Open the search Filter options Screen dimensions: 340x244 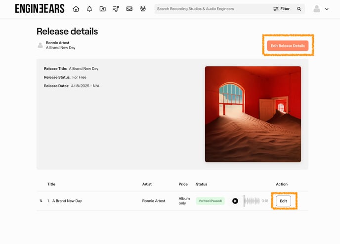[x=282, y=9]
